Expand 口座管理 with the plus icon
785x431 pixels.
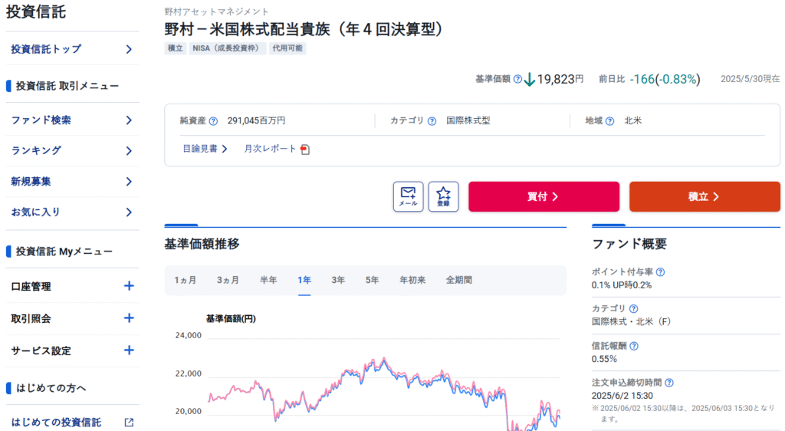(129, 286)
